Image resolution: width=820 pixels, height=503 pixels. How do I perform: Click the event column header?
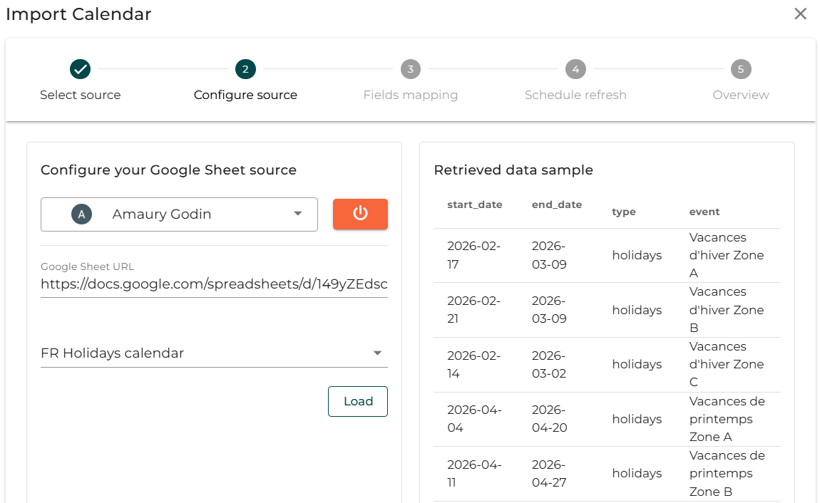point(704,212)
